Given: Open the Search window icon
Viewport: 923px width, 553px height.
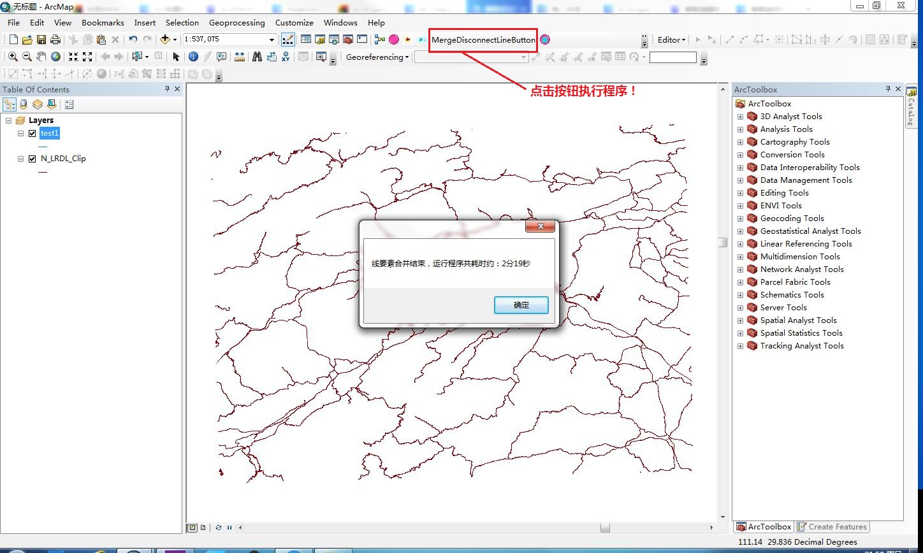Looking at the screenshot, I should pos(334,39).
